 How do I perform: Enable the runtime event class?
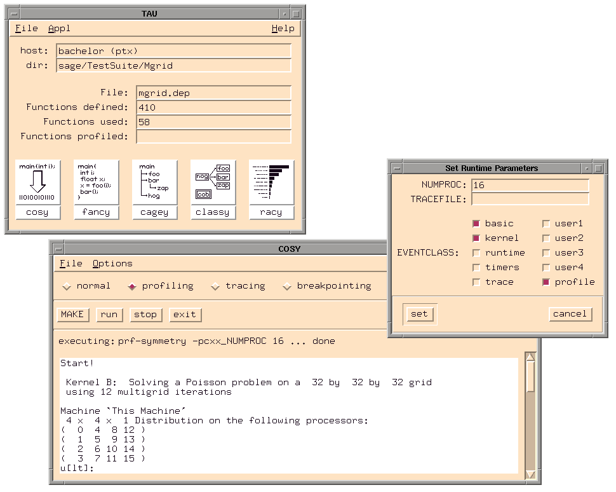tap(476, 253)
